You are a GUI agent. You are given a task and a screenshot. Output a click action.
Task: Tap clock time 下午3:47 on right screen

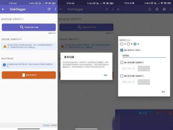pyautogui.click(x=128, y=3)
